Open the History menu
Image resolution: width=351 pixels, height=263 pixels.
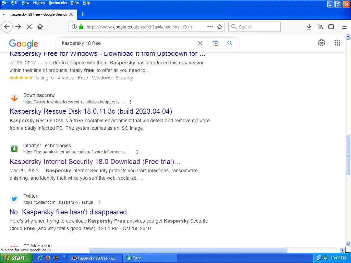(39, 3)
